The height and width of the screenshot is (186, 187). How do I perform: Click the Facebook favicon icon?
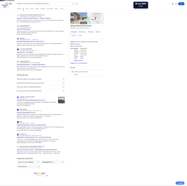point(18,97)
